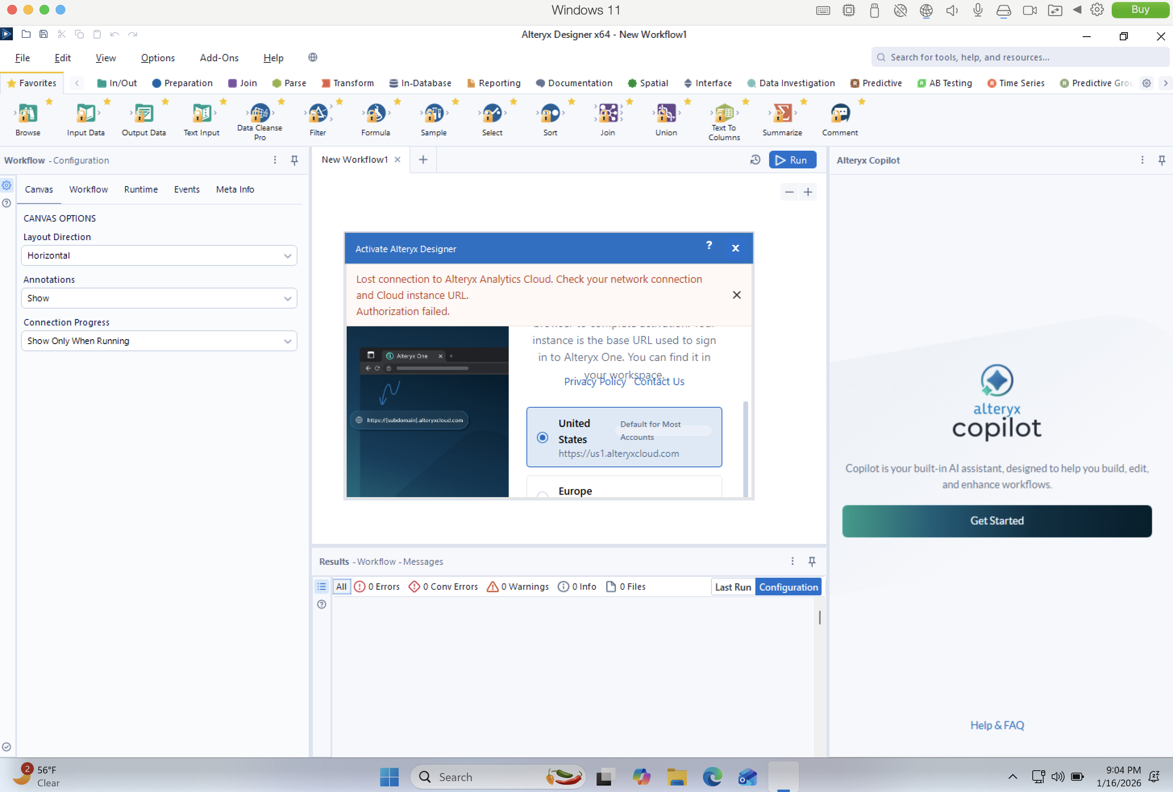Open the Layout Direction dropdown
This screenshot has width=1173, height=792.
(158, 255)
